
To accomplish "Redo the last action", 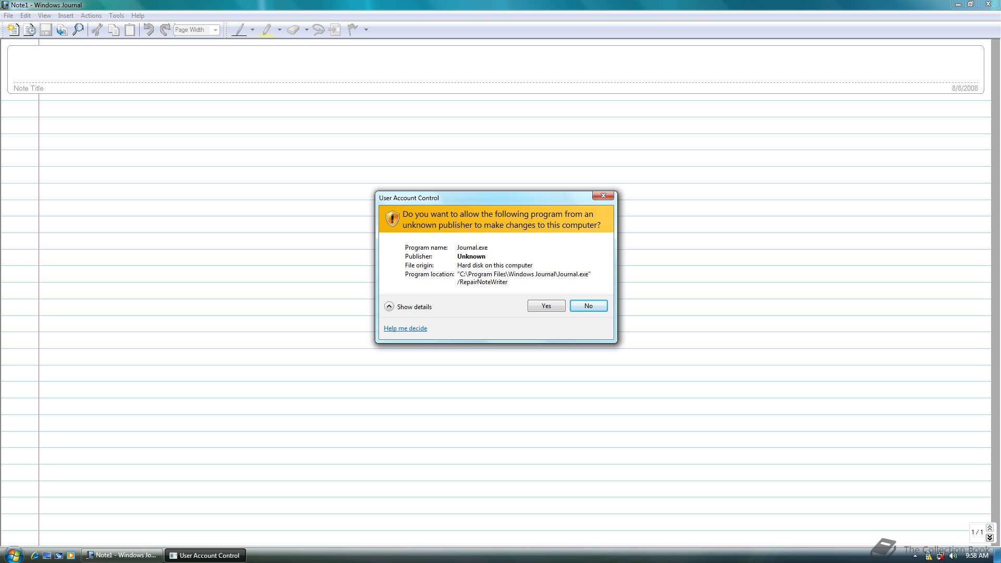I will [x=165, y=30].
